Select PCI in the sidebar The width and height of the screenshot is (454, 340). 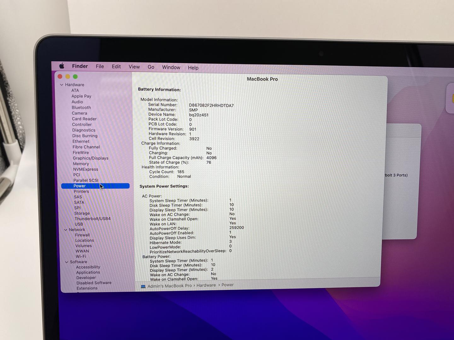pyautogui.click(x=77, y=175)
